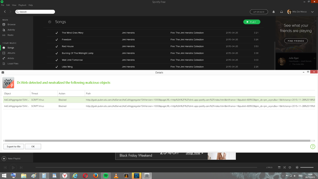
Task: Click OK in Dr.Web Details
Action: point(33,147)
